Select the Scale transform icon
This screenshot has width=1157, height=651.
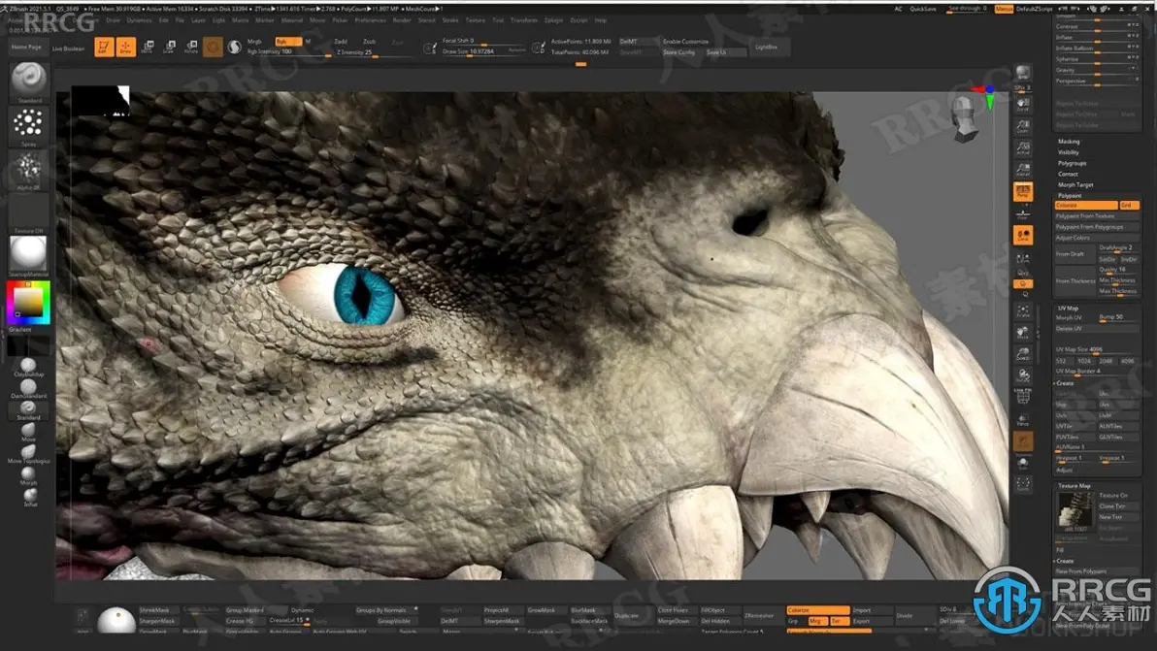[169, 48]
